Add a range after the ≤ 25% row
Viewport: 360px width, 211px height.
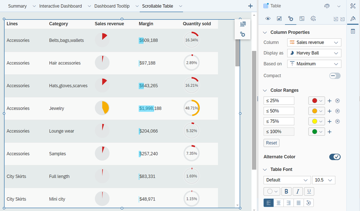tap(329, 101)
